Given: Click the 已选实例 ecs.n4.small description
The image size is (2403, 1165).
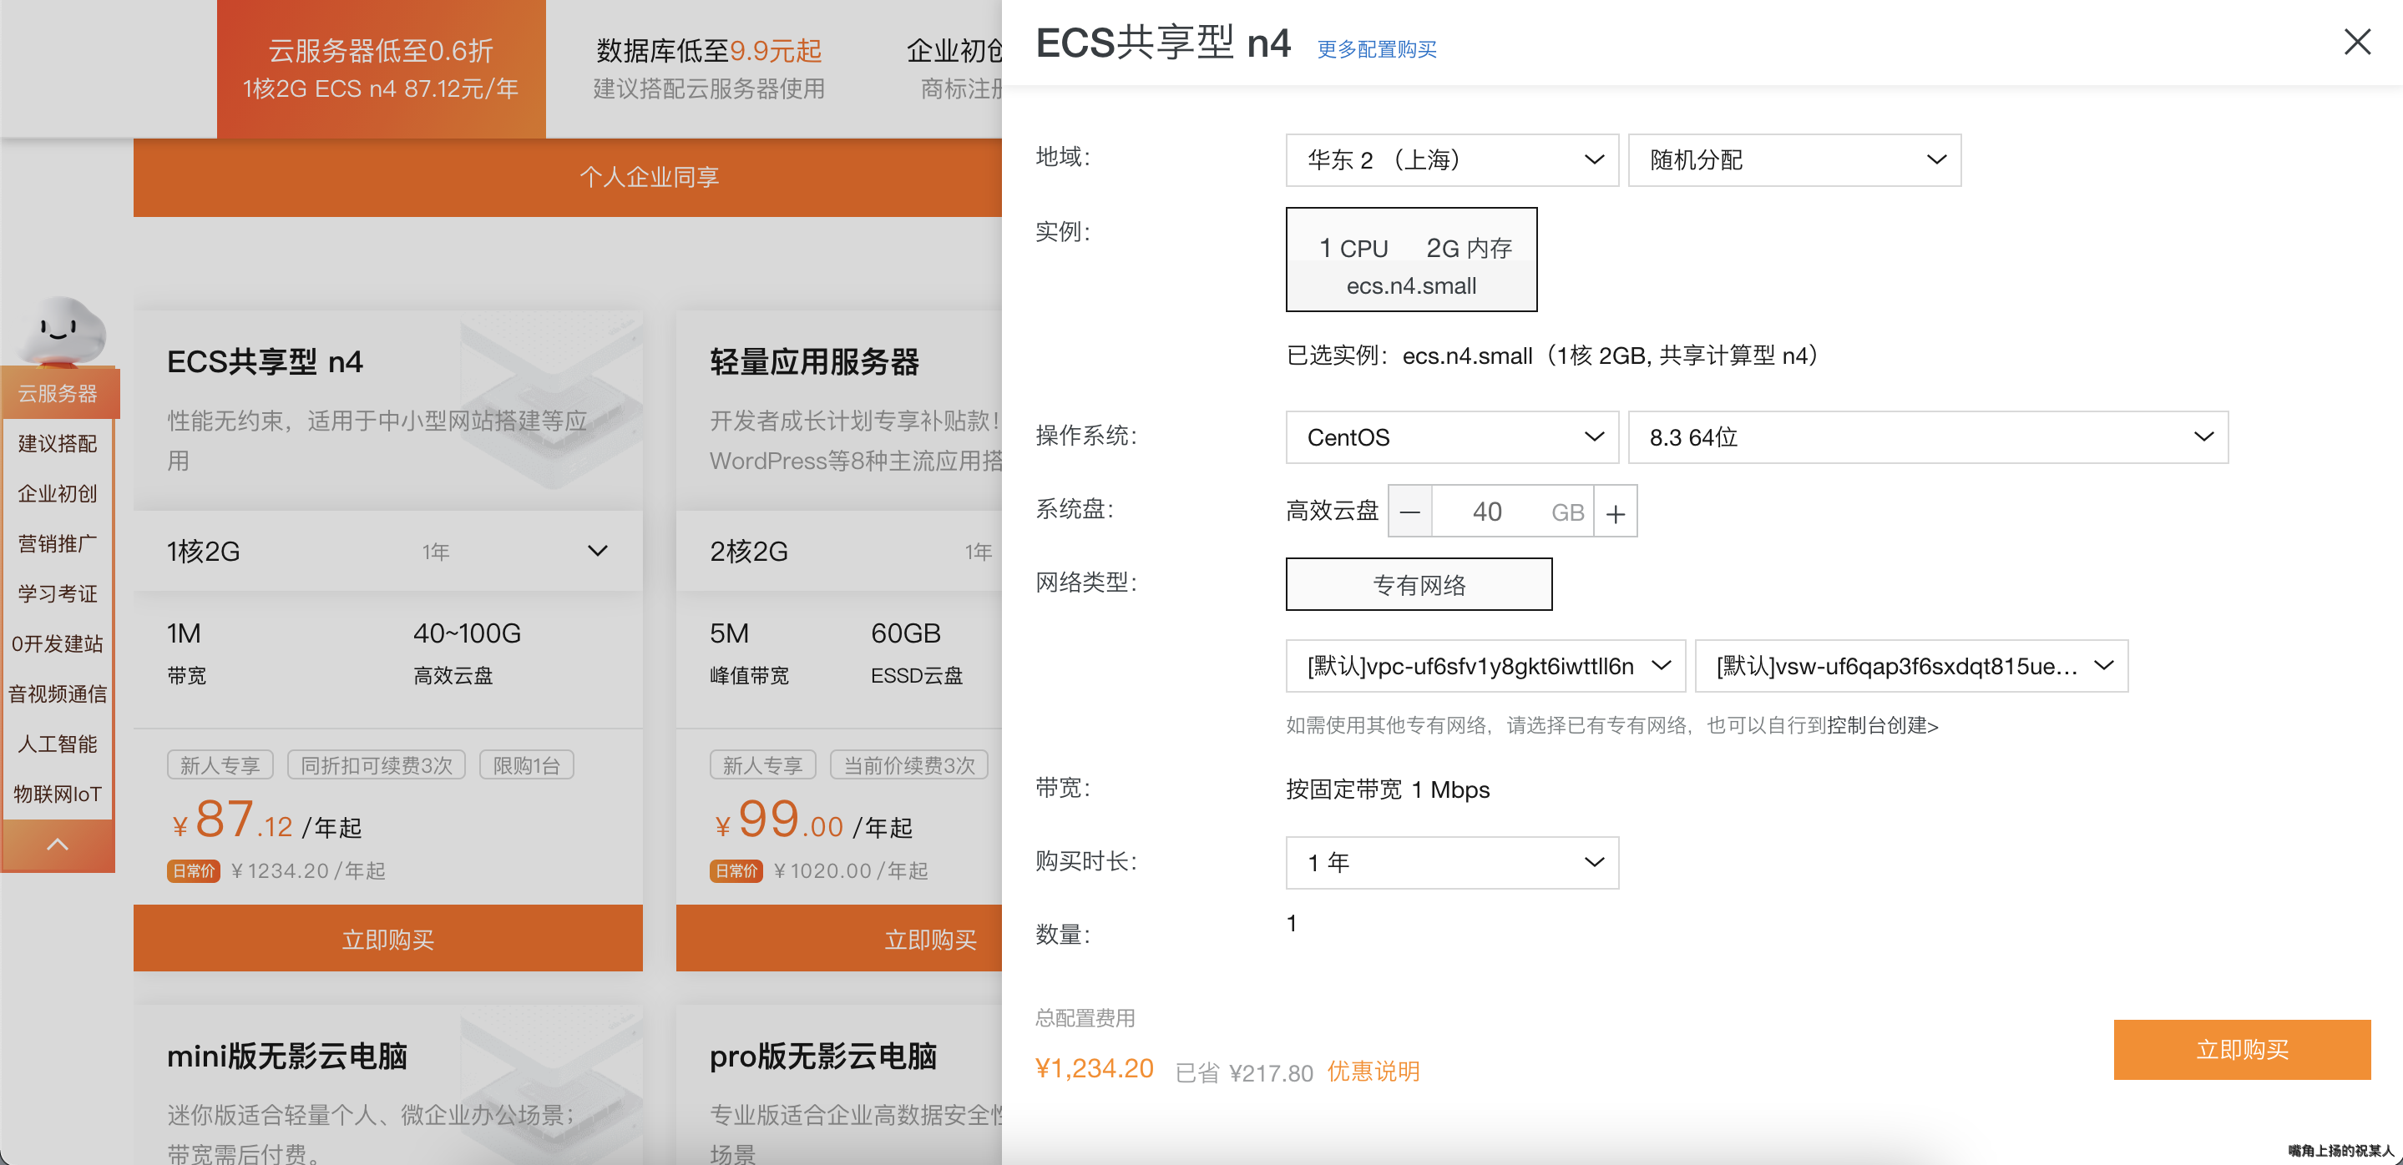Looking at the screenshot, I should click(1552, 356).
